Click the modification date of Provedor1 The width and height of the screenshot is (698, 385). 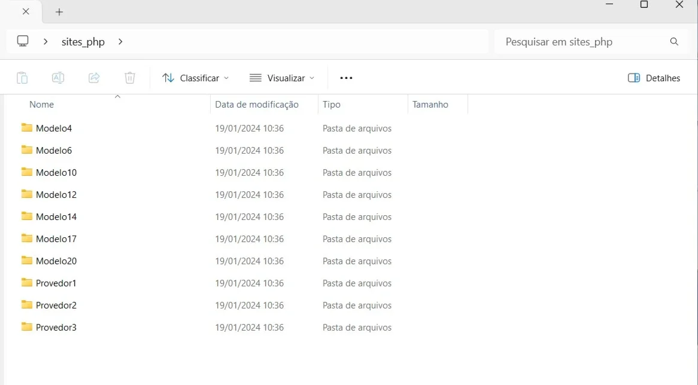point(249,283)
